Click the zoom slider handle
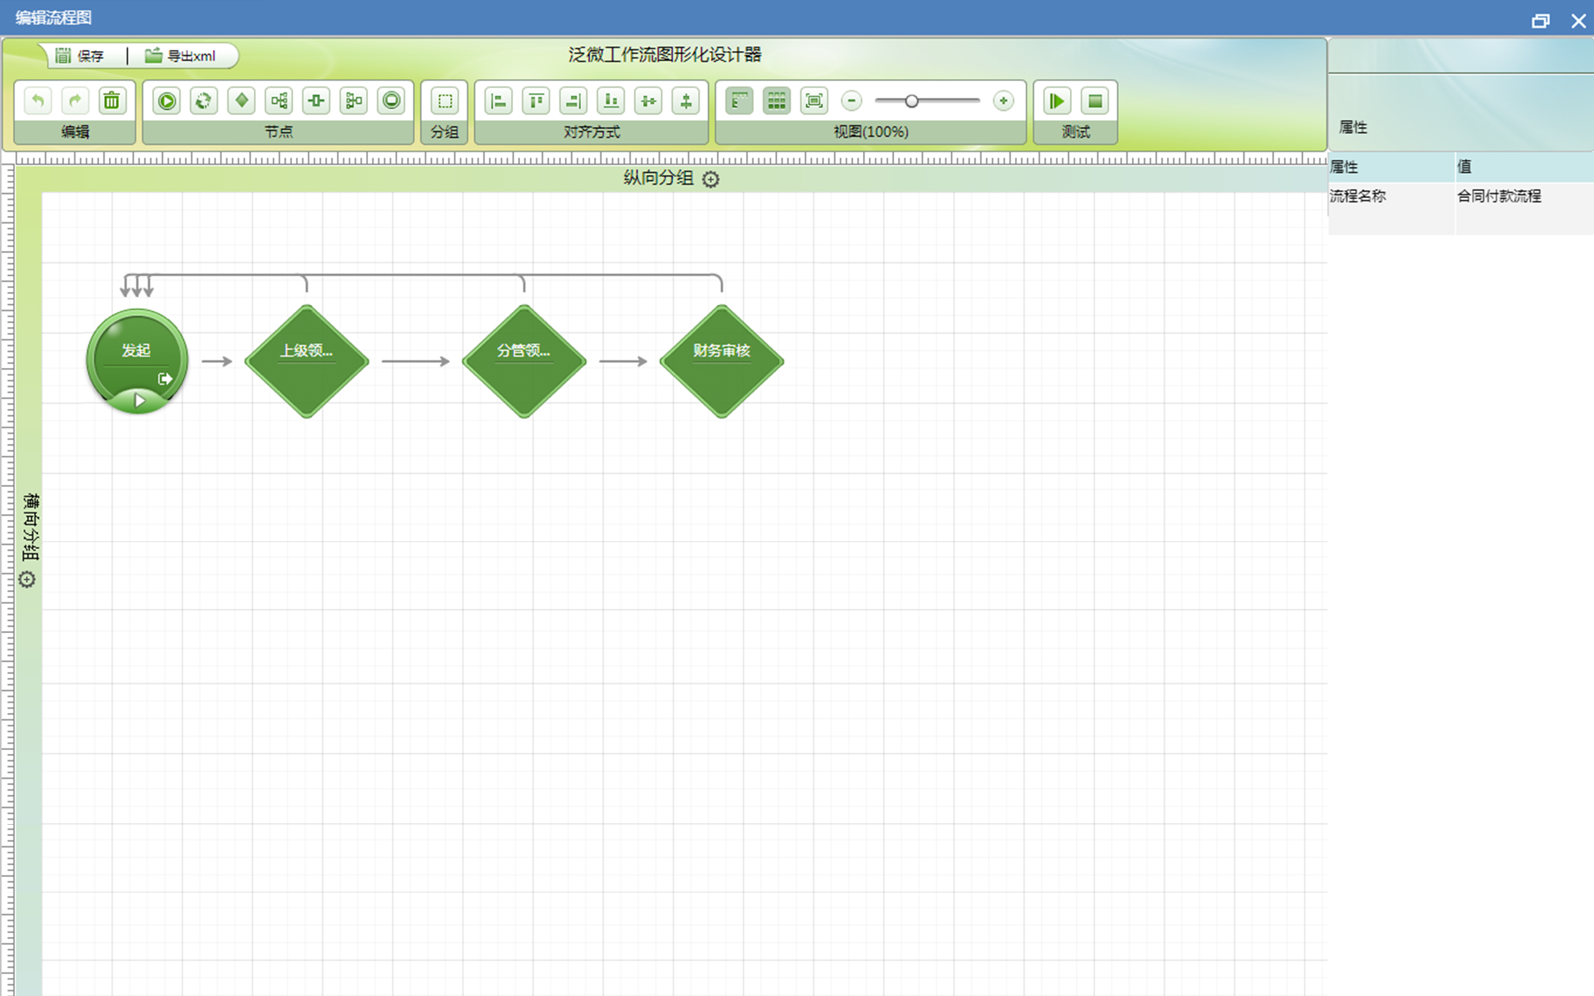 912,101
